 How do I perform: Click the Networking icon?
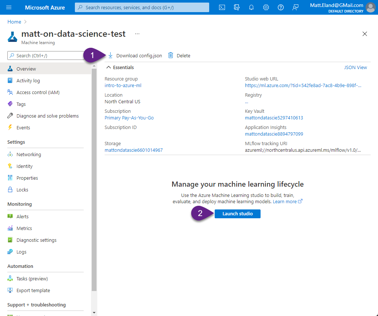(x=10, y=154)
